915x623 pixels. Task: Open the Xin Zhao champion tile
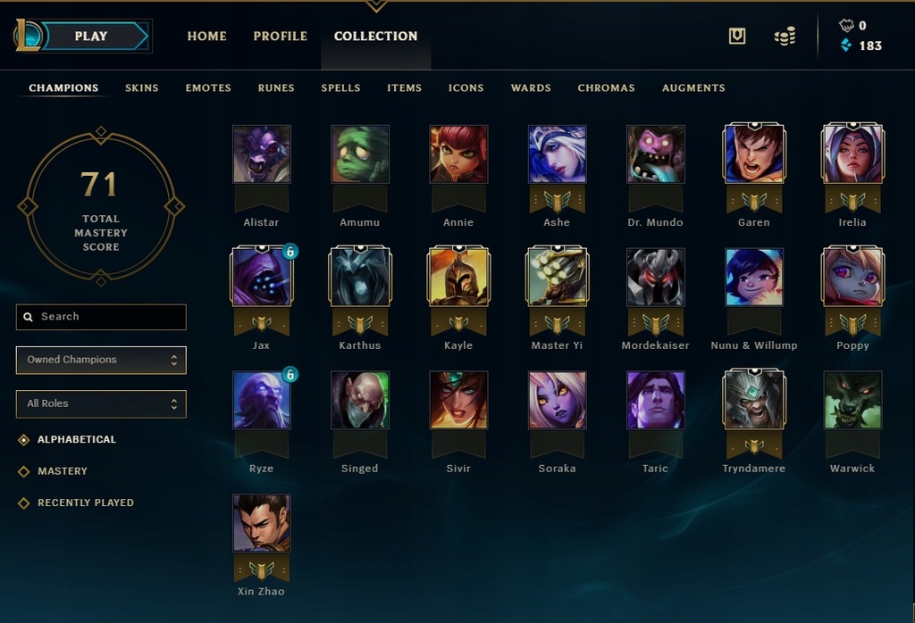(x=262, y=523)
